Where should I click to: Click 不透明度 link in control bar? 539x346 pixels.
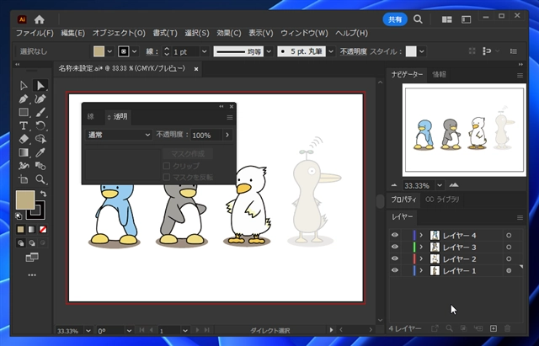tap(354, 51)
